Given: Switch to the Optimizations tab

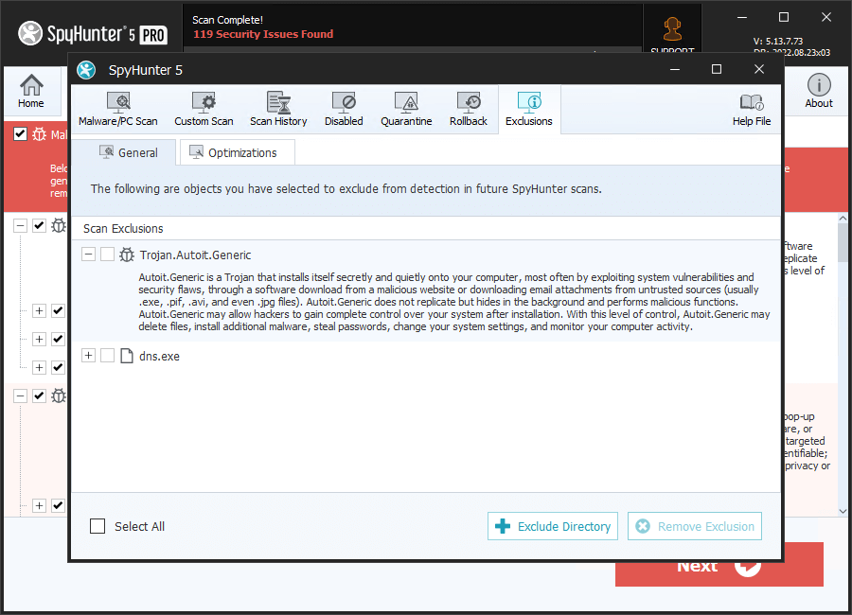Looking at the screenshot, I should click(236, 152).
